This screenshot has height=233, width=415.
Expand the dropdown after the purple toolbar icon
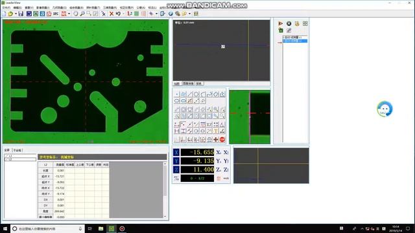(x=156, y=14)
